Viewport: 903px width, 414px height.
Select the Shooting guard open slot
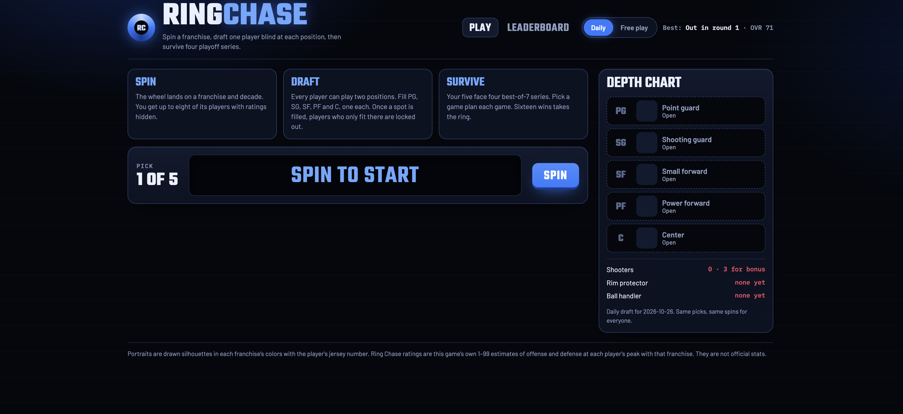click(686, 143)
